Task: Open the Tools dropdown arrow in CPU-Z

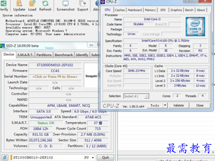Action: point(165,105)
